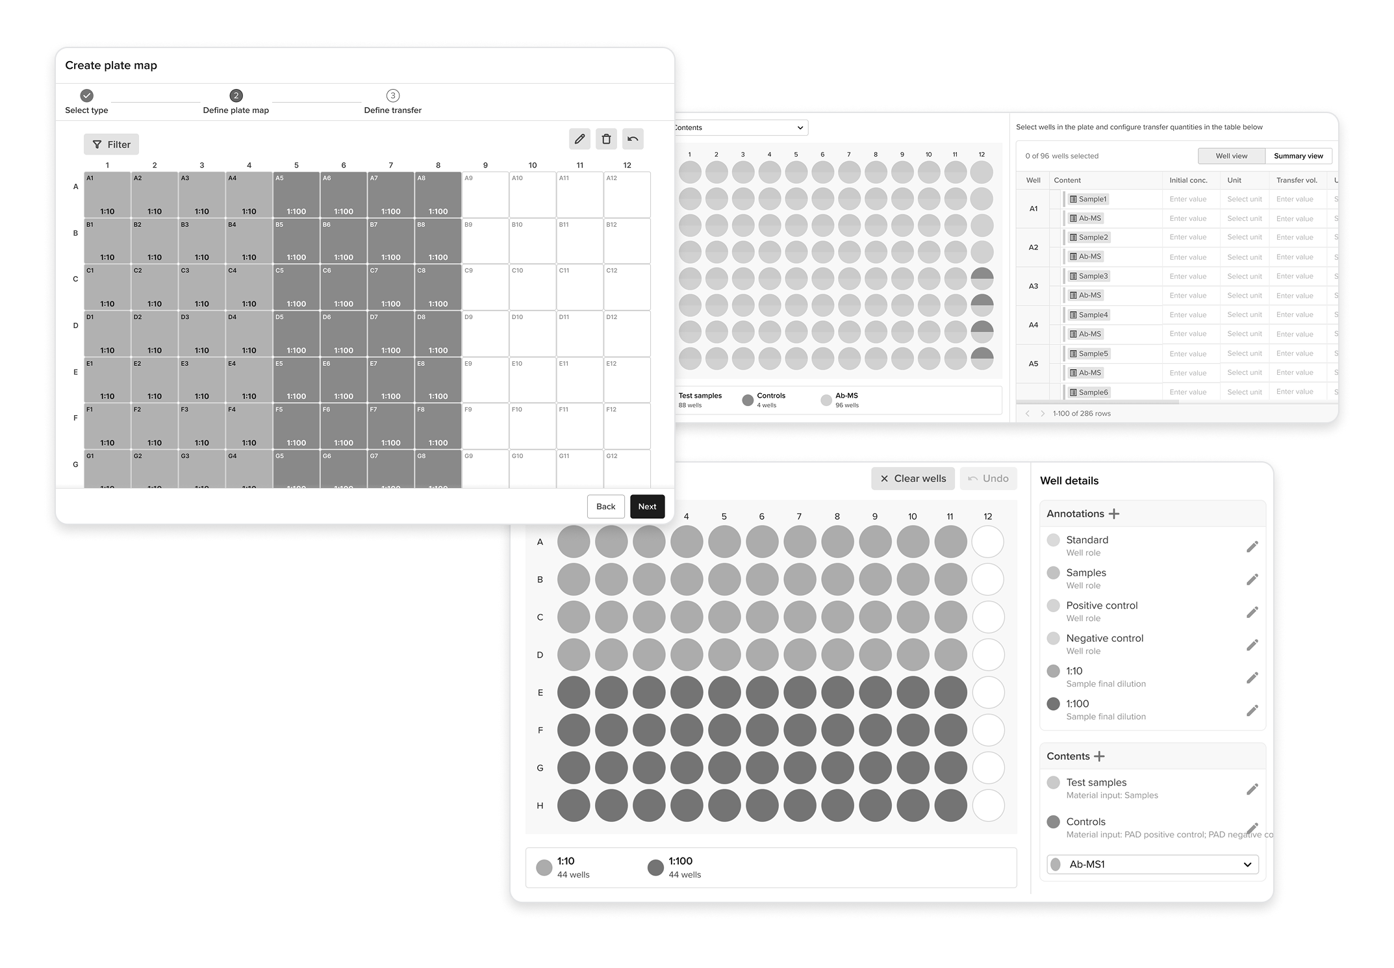Click the Back button
Viewport: 1394px width, 968px height.
click(605, 506)
